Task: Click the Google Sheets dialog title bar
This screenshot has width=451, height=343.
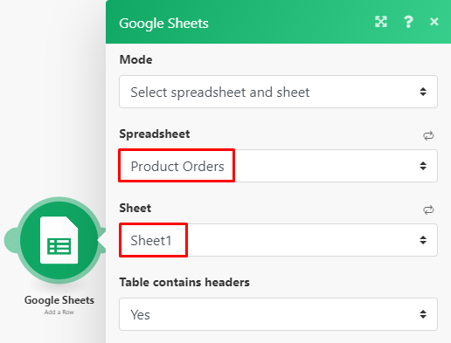Action: click(x=278, y=22)
